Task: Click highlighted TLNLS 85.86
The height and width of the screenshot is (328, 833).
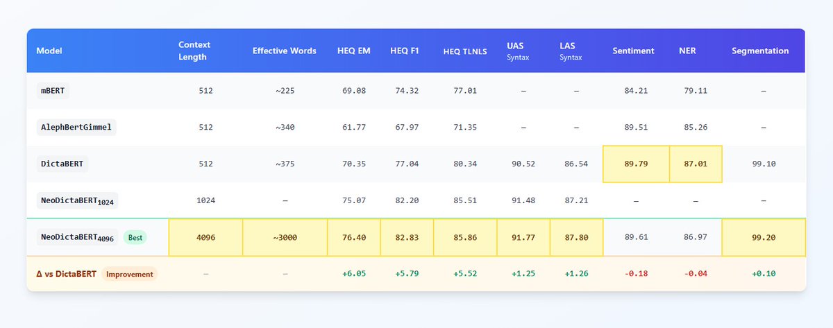Action: pyautogui.click(x=465, y=237)
